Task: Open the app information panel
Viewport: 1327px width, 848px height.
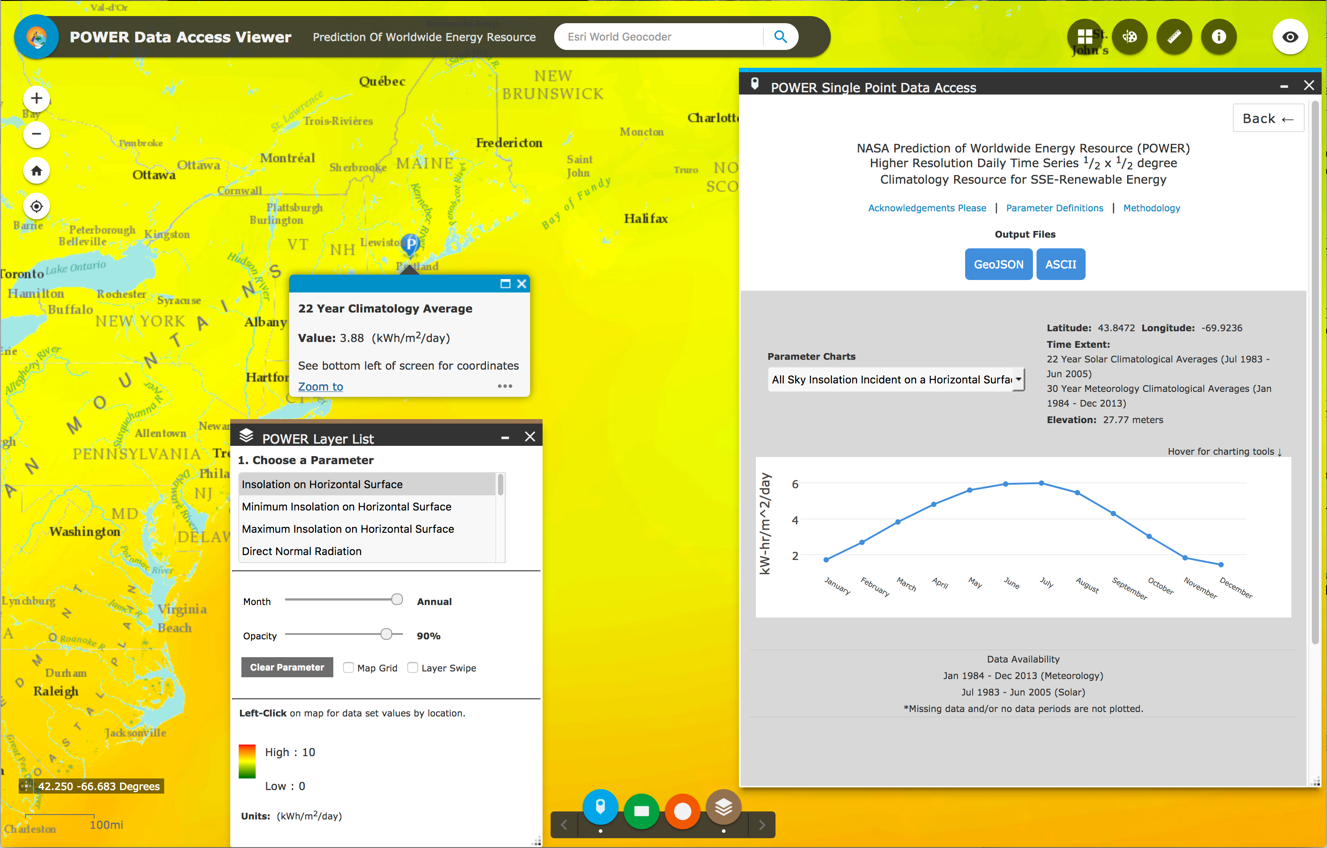Action: point(1219,37)
